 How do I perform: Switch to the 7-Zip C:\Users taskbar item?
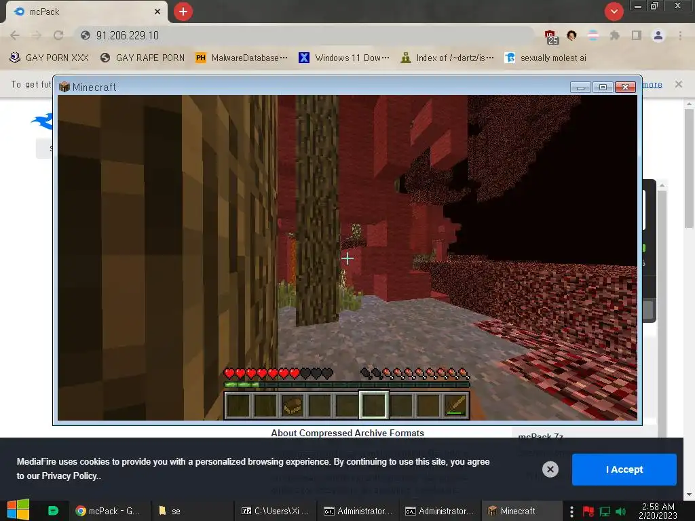[276, 511]
